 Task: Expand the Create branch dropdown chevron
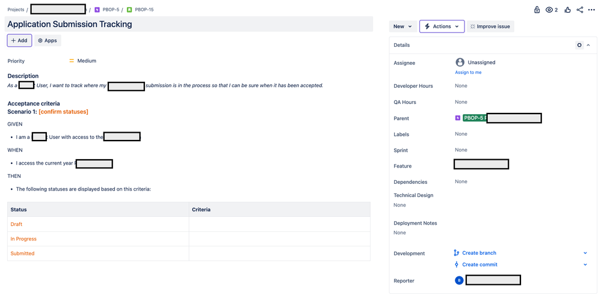pyautogui.click(x=585, y=253)
